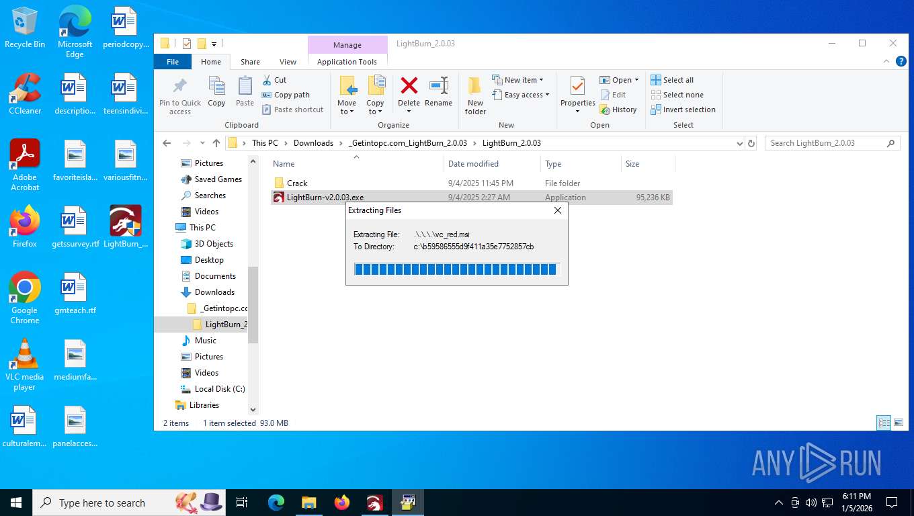Click the Properties checkmark icon
The image size is (914, 516).
click(x=577, y=86)
